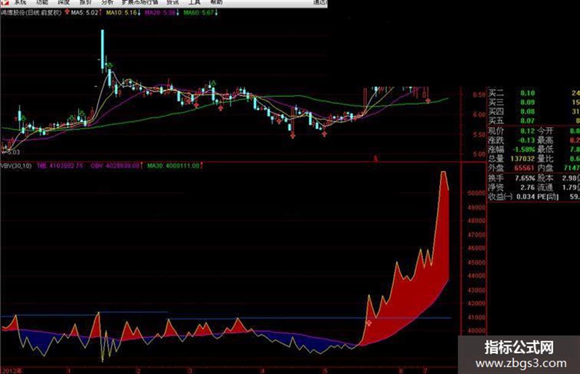Click the 外盘 value 65561
580x374 pixels.
pyautogui.click(x=525, y=168)
